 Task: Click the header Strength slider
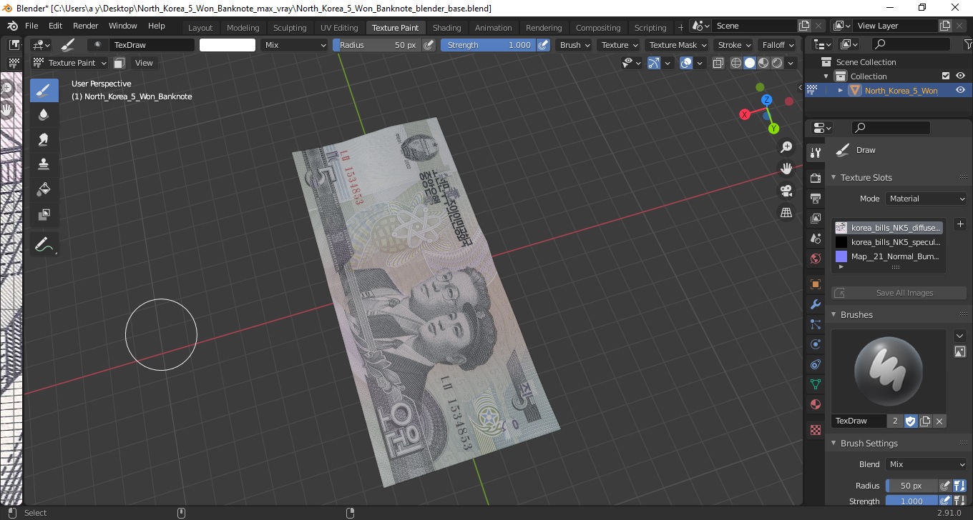[488, 45]
